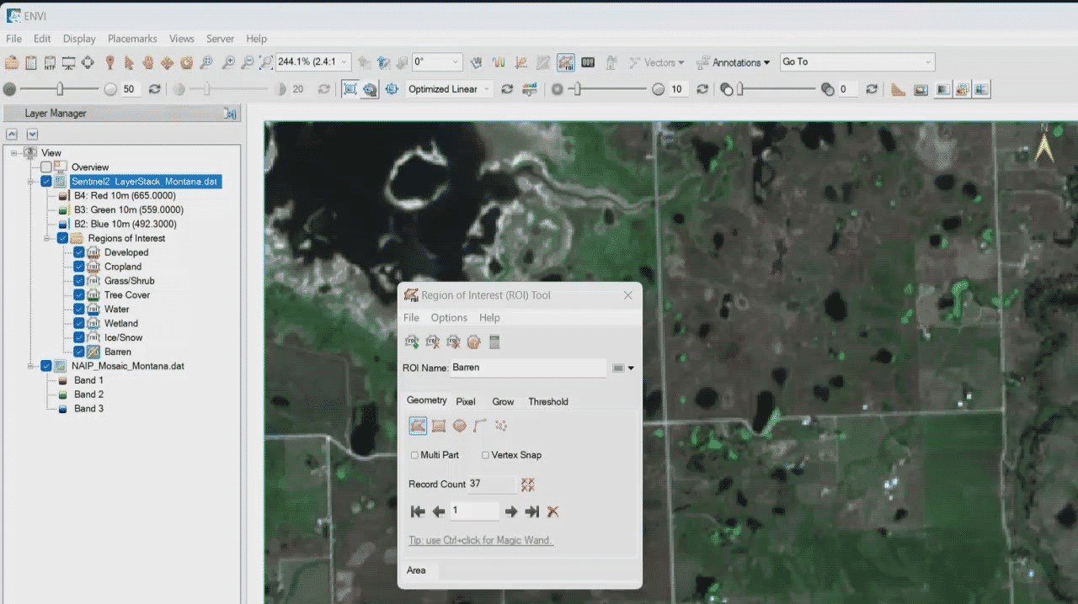1078x604 pixels.
Task: Select the Pan hand tool in toolbar
Action: [148, 62]
